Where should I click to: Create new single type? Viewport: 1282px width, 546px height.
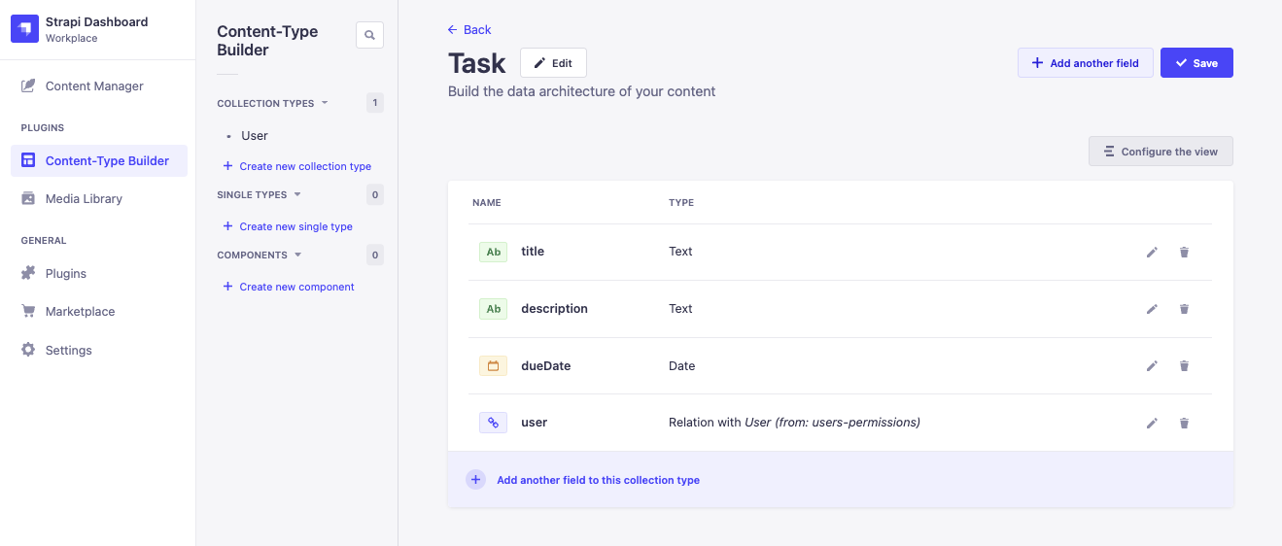click(288, 226)
